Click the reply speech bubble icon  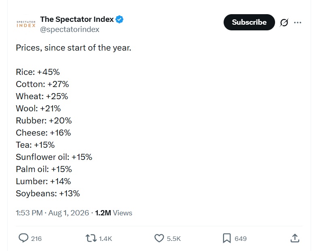pyautogui.click(x=23, y=238)
